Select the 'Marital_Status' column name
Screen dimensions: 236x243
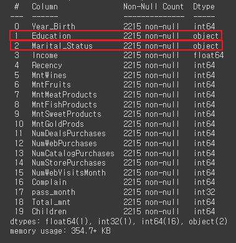click(x=62, y=46)
